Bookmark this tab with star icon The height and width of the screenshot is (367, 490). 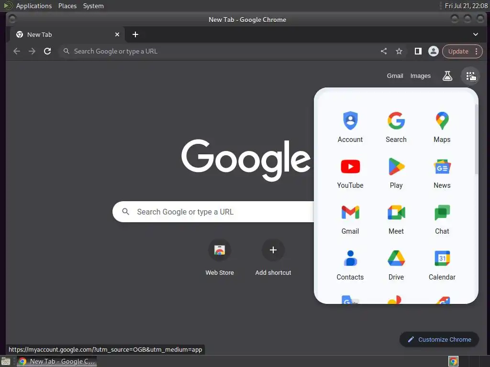tap(399, 51)
